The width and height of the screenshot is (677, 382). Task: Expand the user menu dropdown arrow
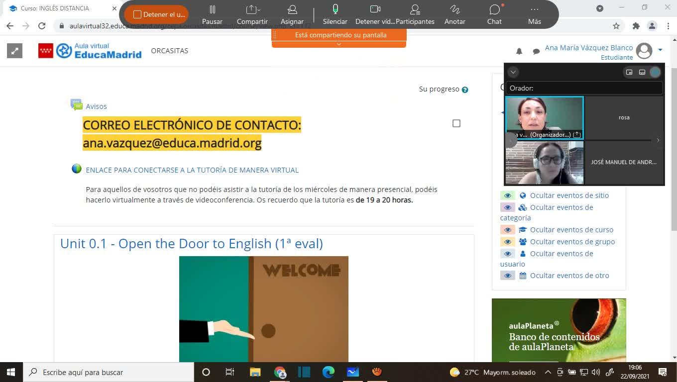(660, 50)
